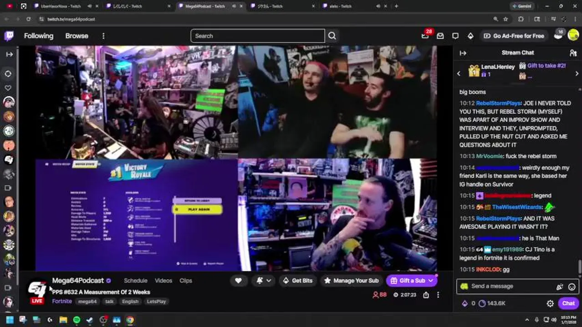This screenshot has width=582, height=327.
Task: Open the Gift a Sub dropdown chevron
Action: coord(430,281)
